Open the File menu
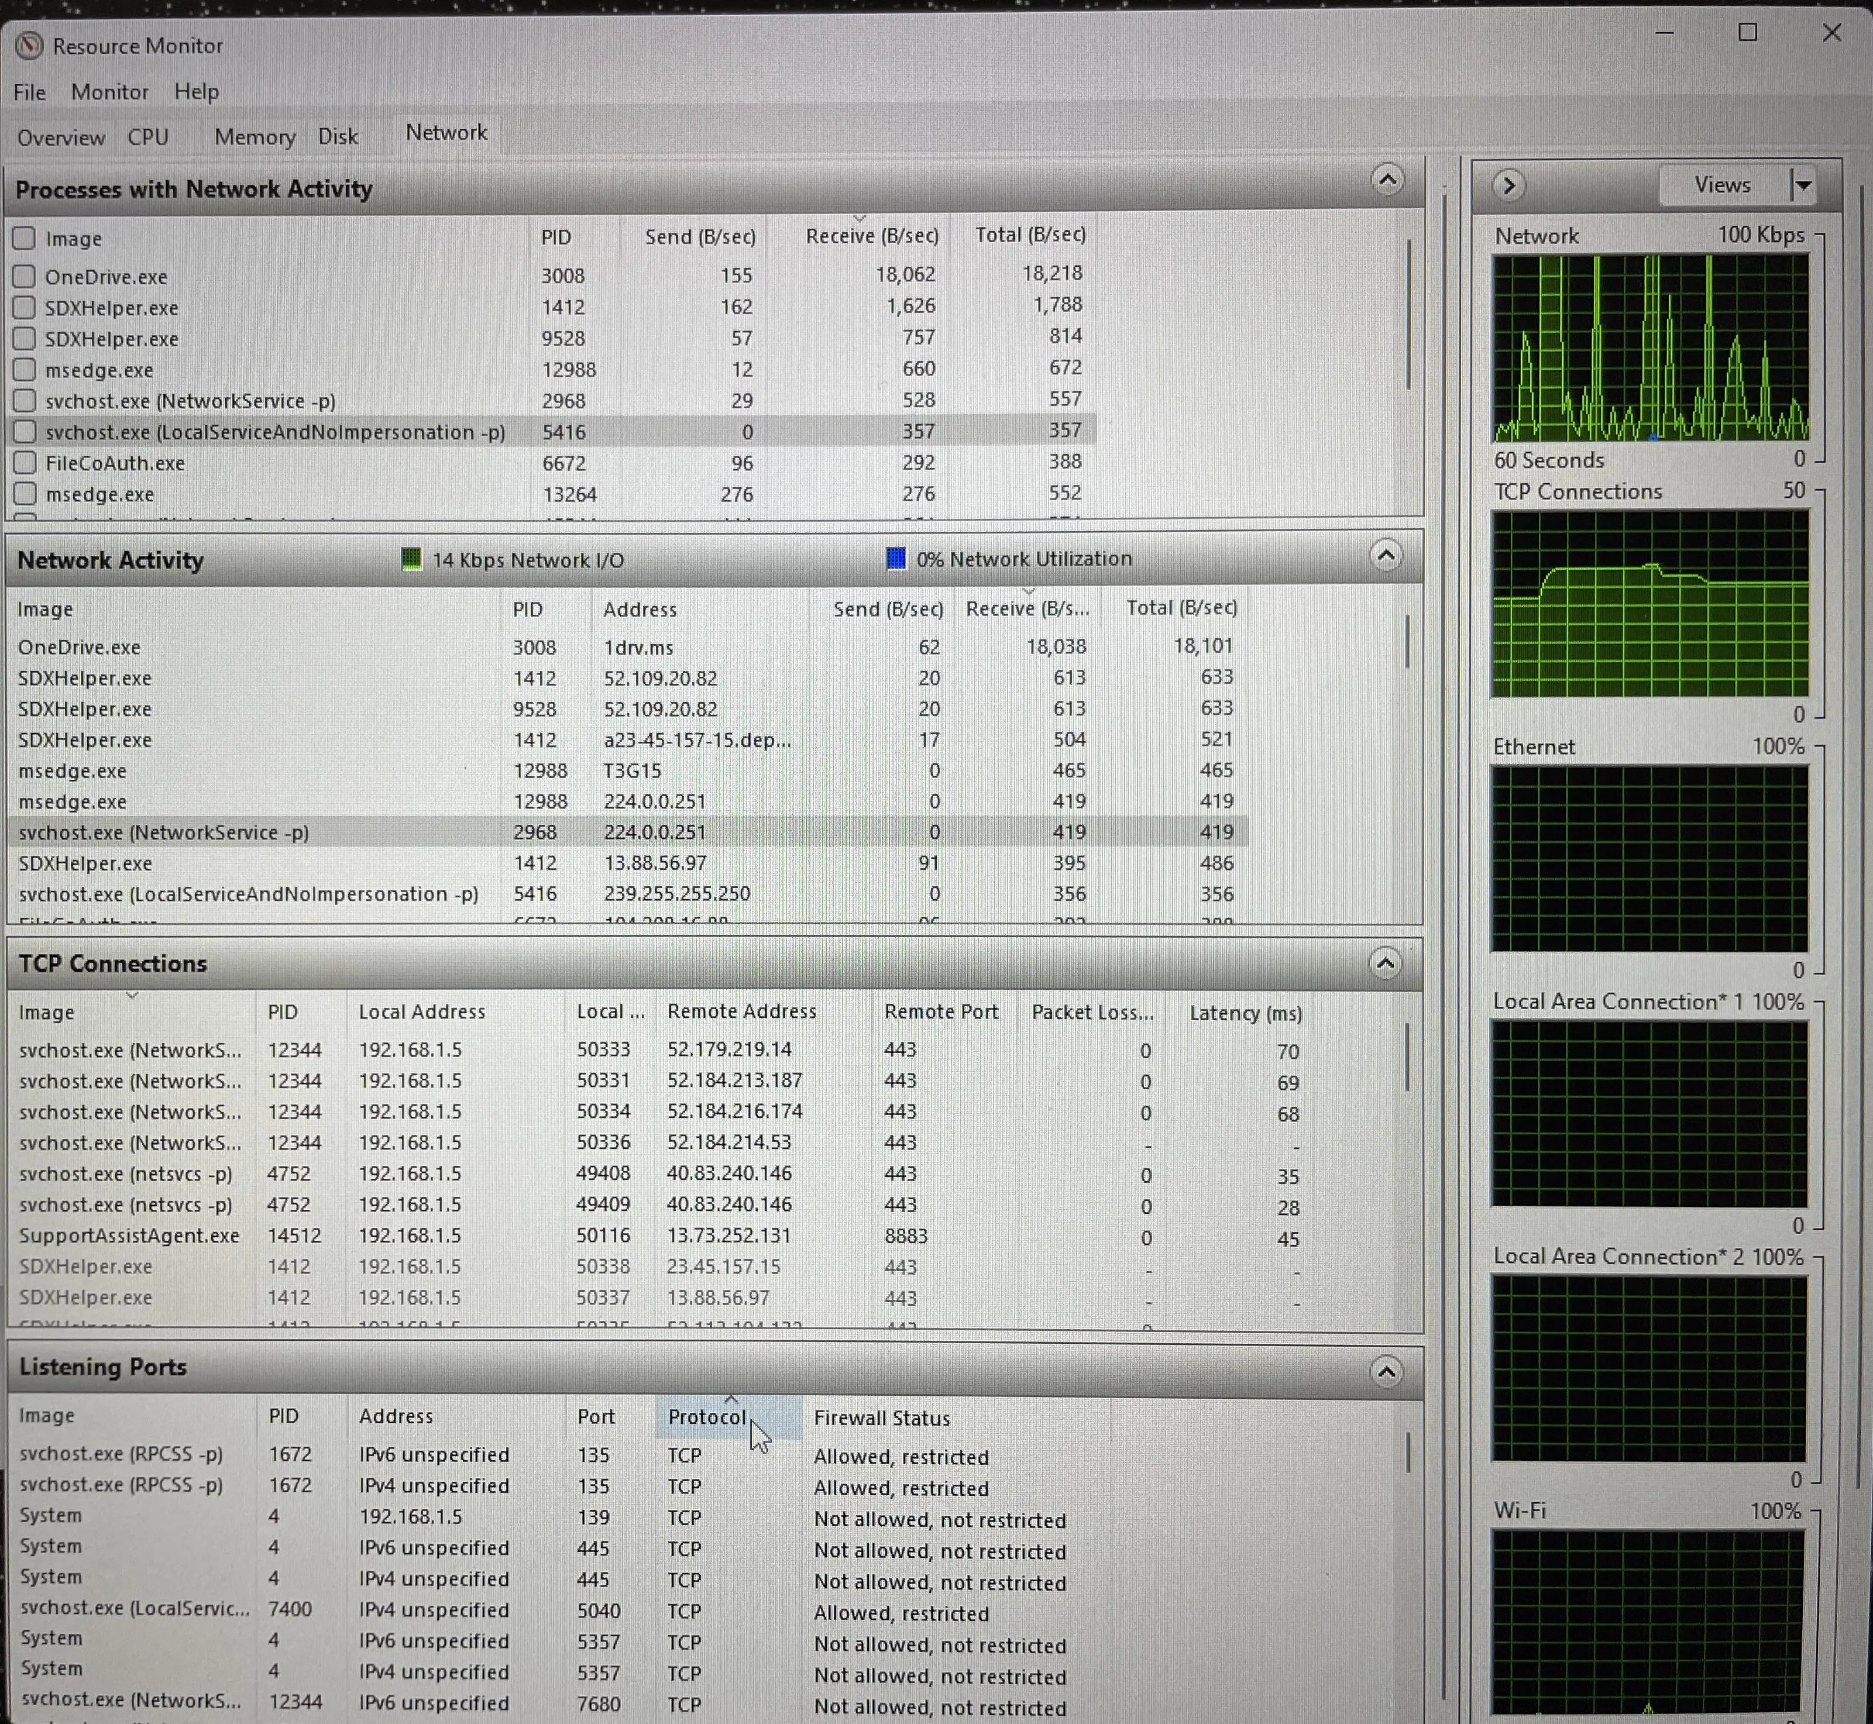The width and height of the screenshot is (1873, 1724). 29,91
